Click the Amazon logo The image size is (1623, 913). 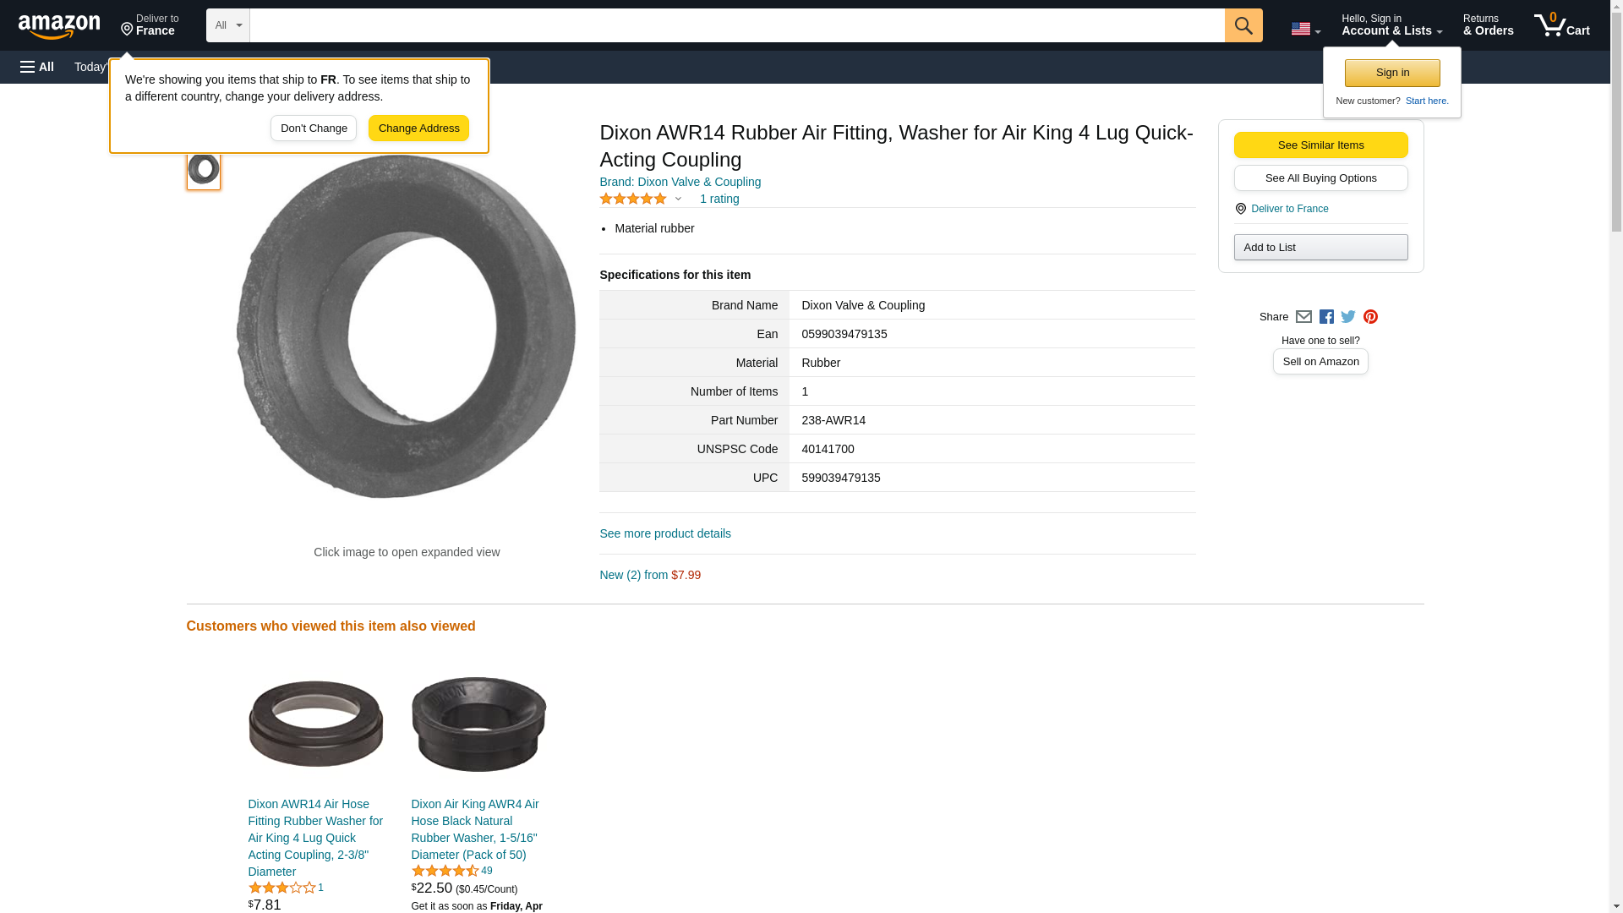59,26
